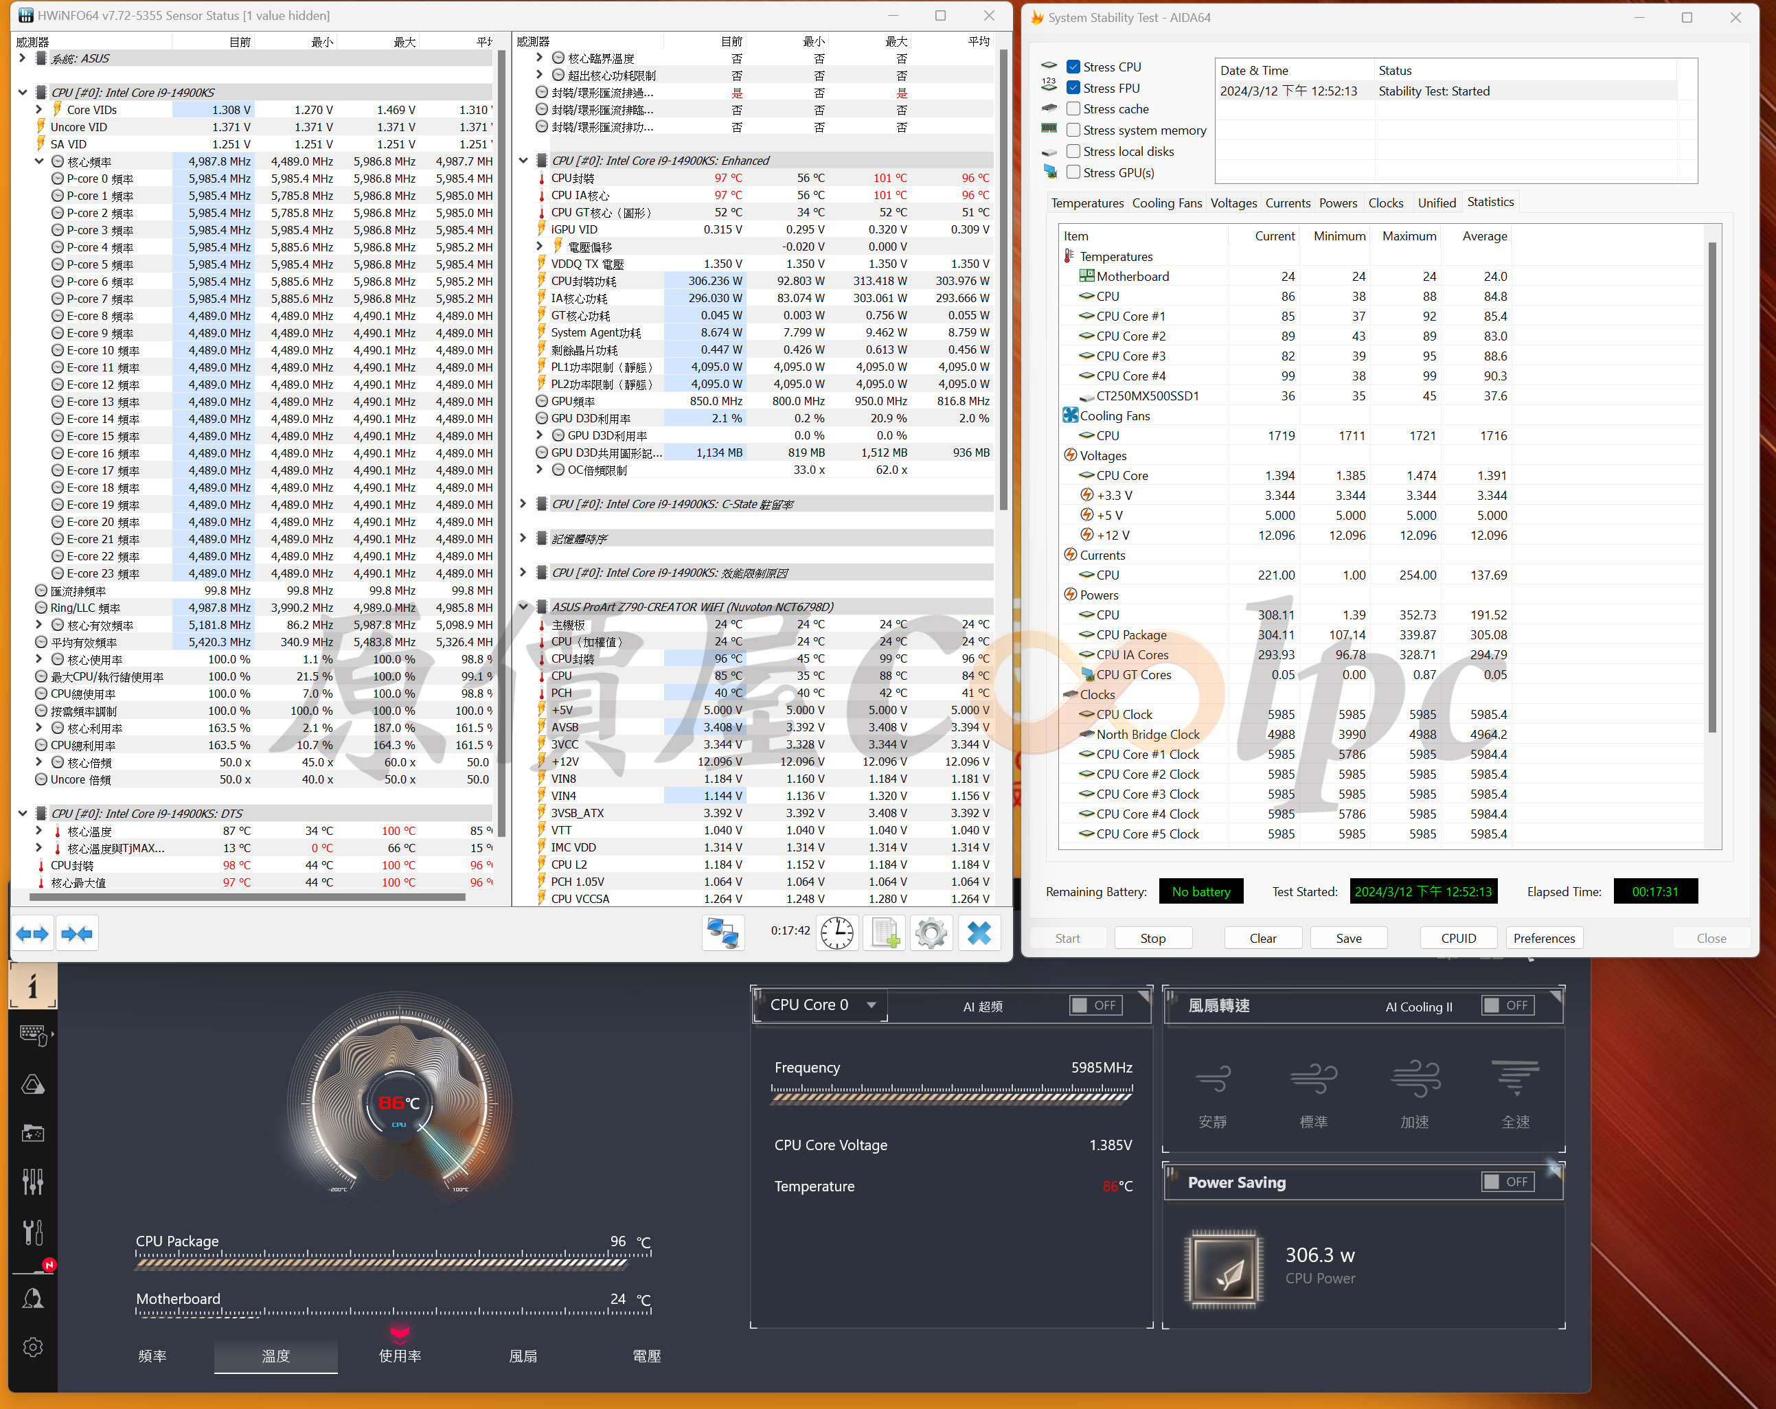Click the AIDA64 Stop button

click(1152, 938)
